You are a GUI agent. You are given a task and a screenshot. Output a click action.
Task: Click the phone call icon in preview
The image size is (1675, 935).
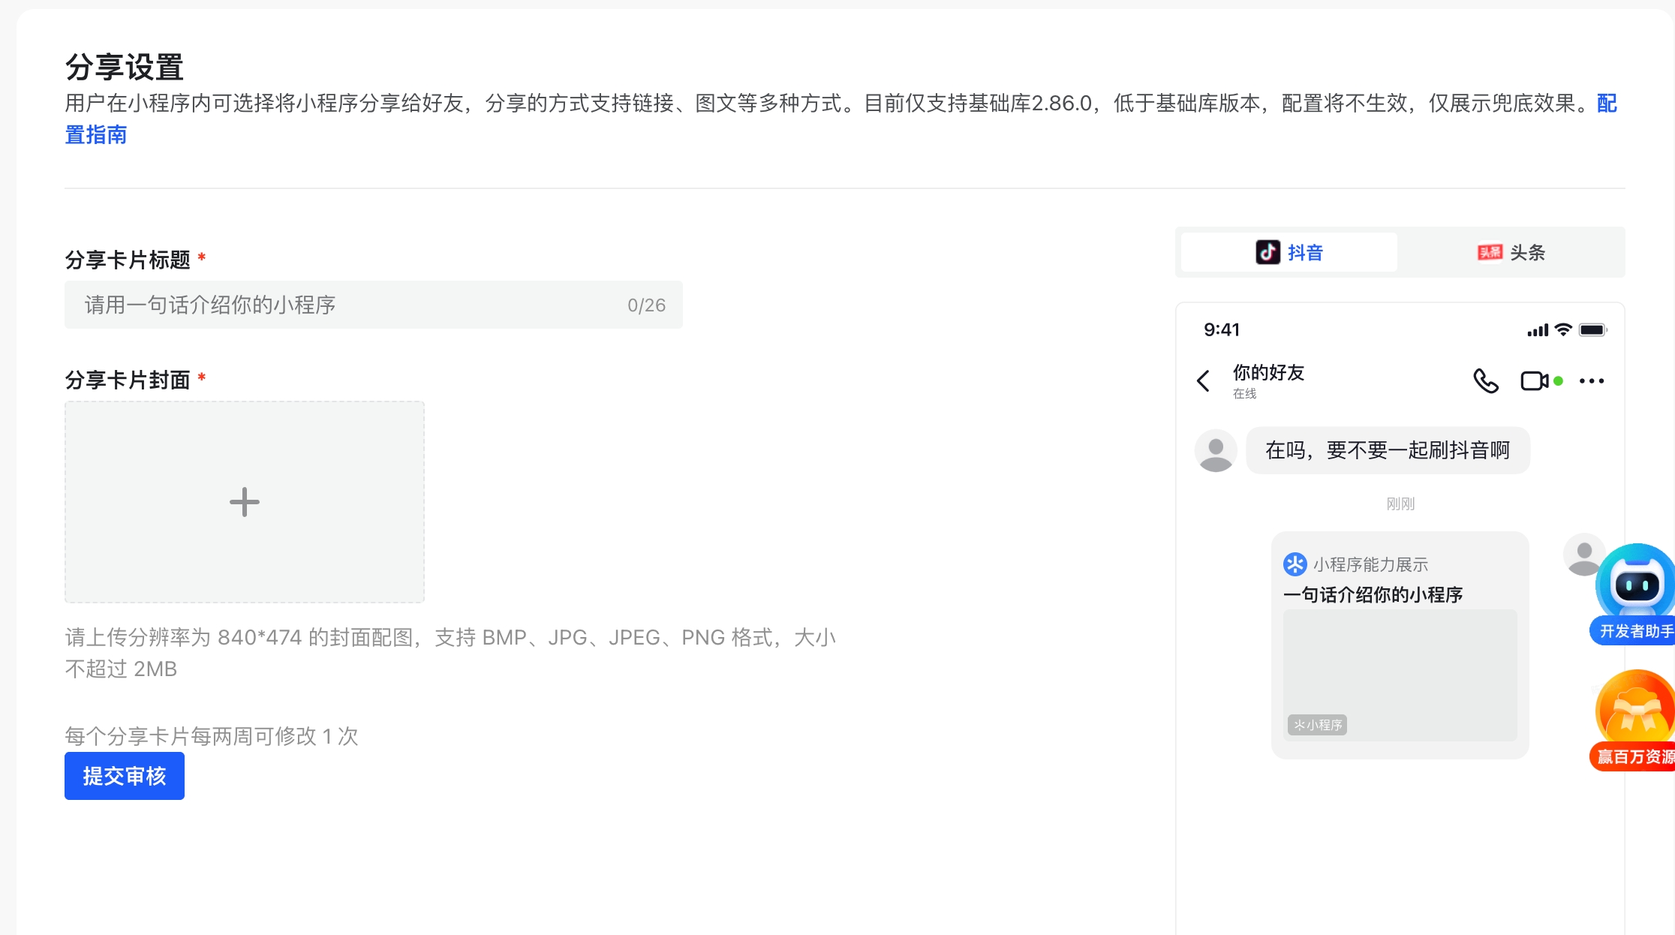[1485, 381]
